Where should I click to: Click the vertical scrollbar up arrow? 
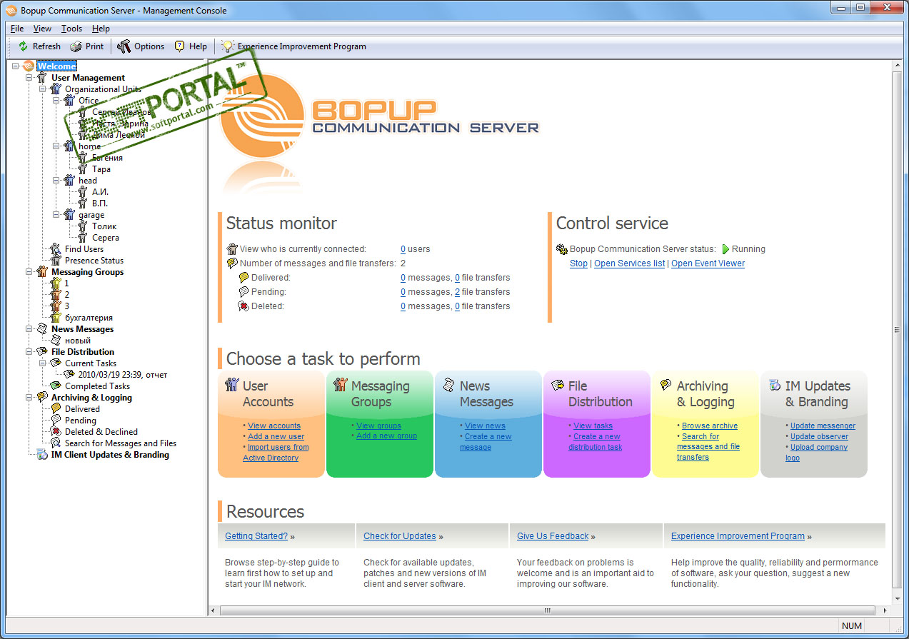(898, 66)
